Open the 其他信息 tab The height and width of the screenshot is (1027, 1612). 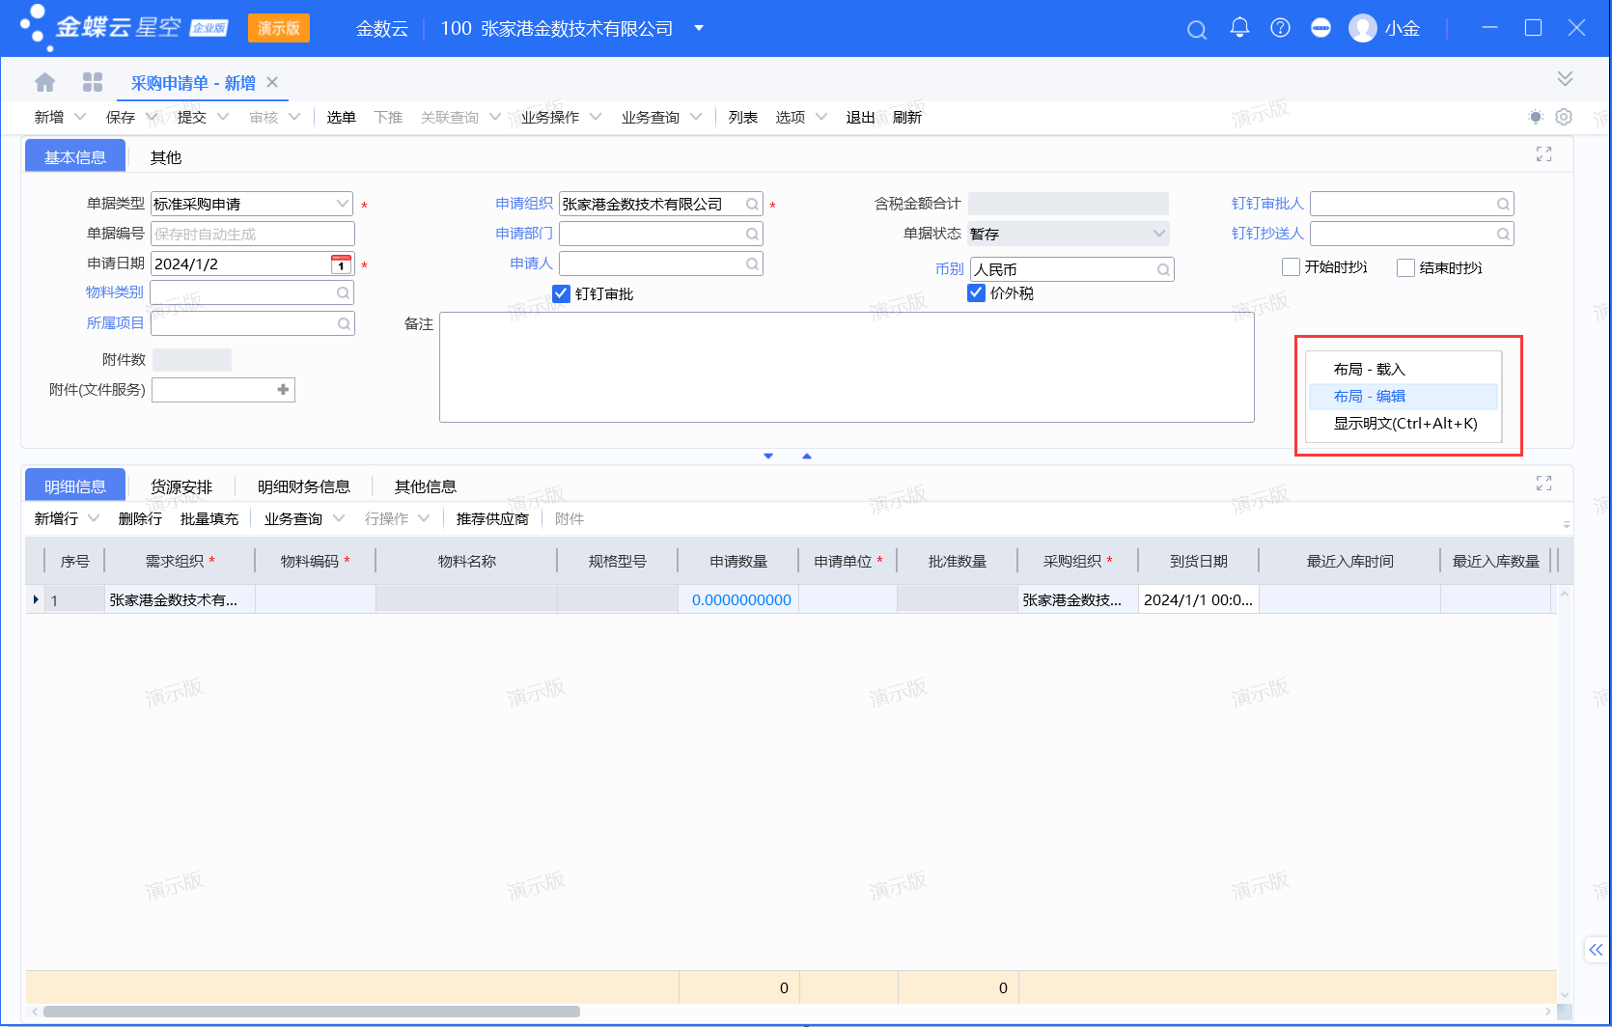pyautogui.click(x=426, y=486)
